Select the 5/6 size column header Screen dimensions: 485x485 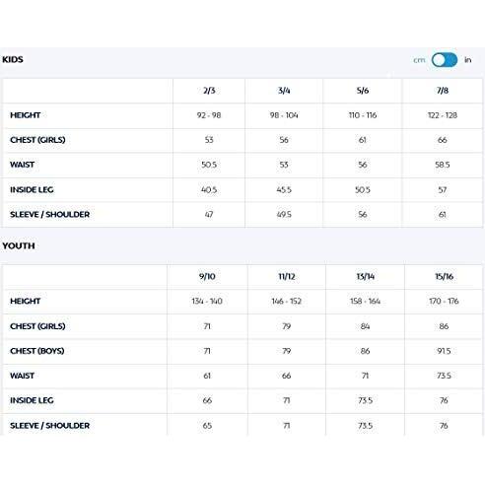(363, 91)
